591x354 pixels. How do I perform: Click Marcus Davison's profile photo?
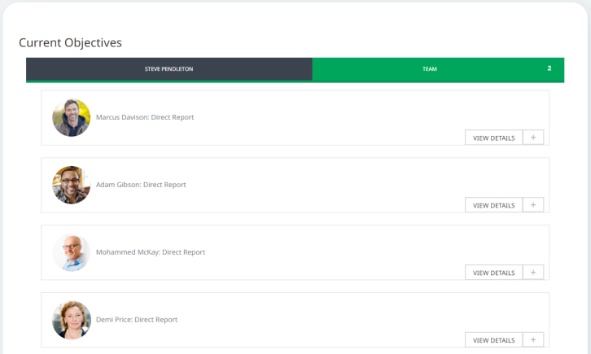(72, 118)
